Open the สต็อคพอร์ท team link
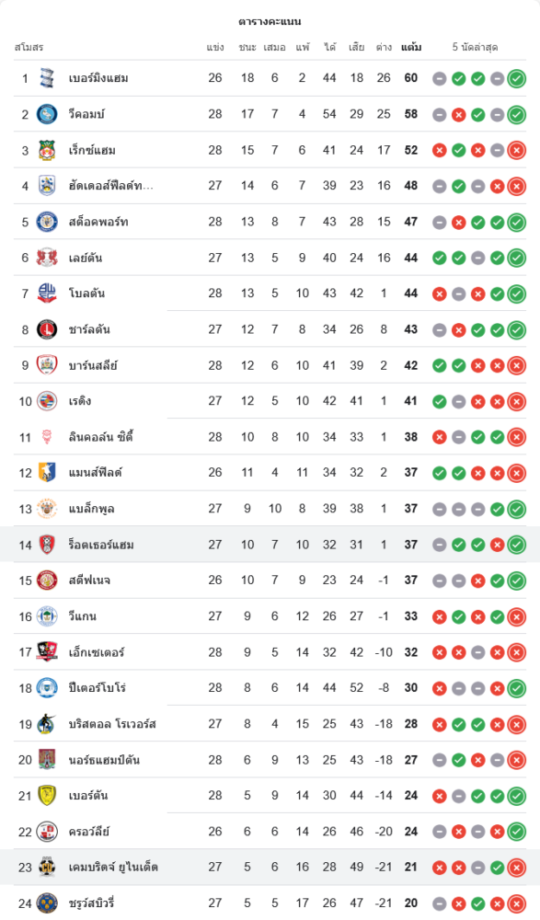Screen dimensions: 540x920 click(x=98, y=222)
